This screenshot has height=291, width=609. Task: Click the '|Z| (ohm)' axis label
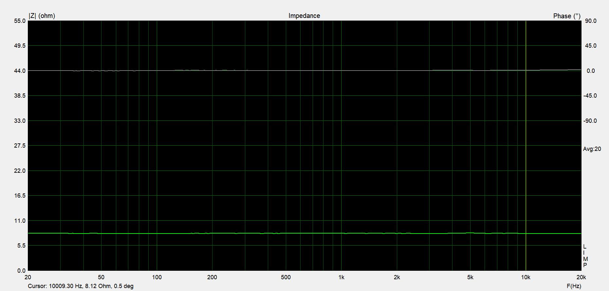(42, 16)
